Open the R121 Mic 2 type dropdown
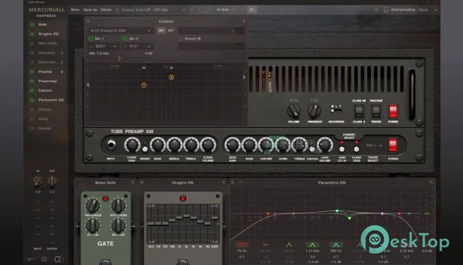Viewport: 463px width, 265px height. [x=138, y=46]
